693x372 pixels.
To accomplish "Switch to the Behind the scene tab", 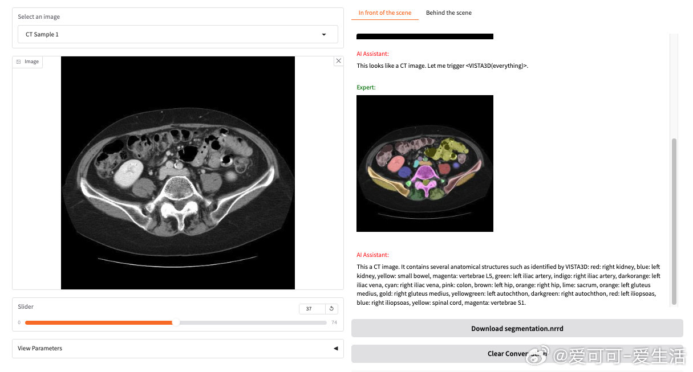I will click(x=448, y=13).
